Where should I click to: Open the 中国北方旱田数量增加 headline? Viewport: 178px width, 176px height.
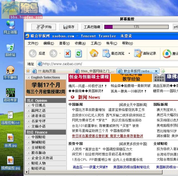89,110
